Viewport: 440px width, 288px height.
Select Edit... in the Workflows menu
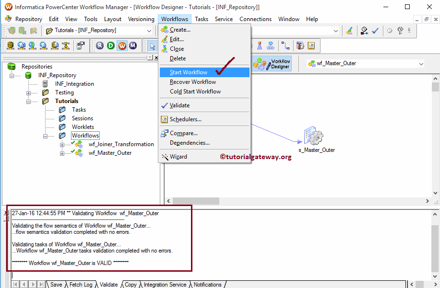pyautogui.click(x=204, y=39)
